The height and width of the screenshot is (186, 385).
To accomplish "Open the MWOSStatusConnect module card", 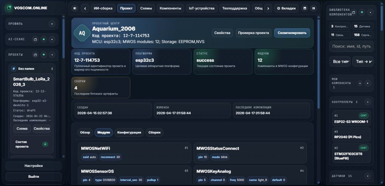I will click(x=250, y=153).
